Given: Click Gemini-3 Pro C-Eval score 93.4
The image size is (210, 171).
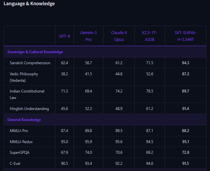Looking at the screenshot, I should point(88,164).
